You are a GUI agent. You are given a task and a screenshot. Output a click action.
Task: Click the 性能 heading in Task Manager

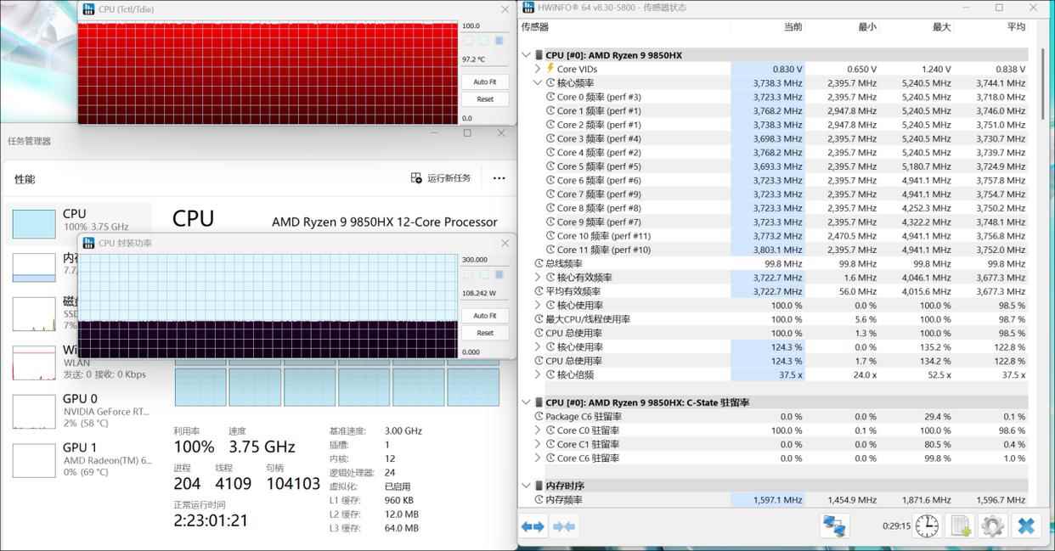(x=25, y=179)
